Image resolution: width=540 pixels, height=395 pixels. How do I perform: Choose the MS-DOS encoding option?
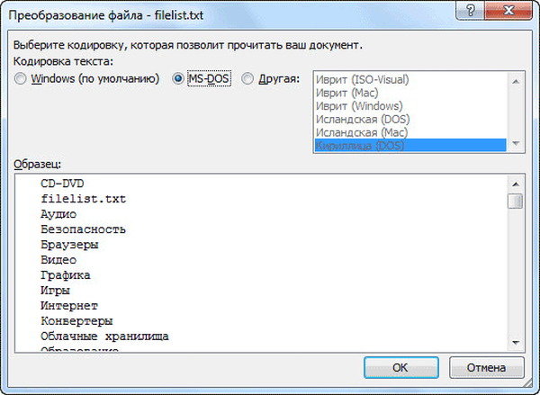(x=180, y=79)
